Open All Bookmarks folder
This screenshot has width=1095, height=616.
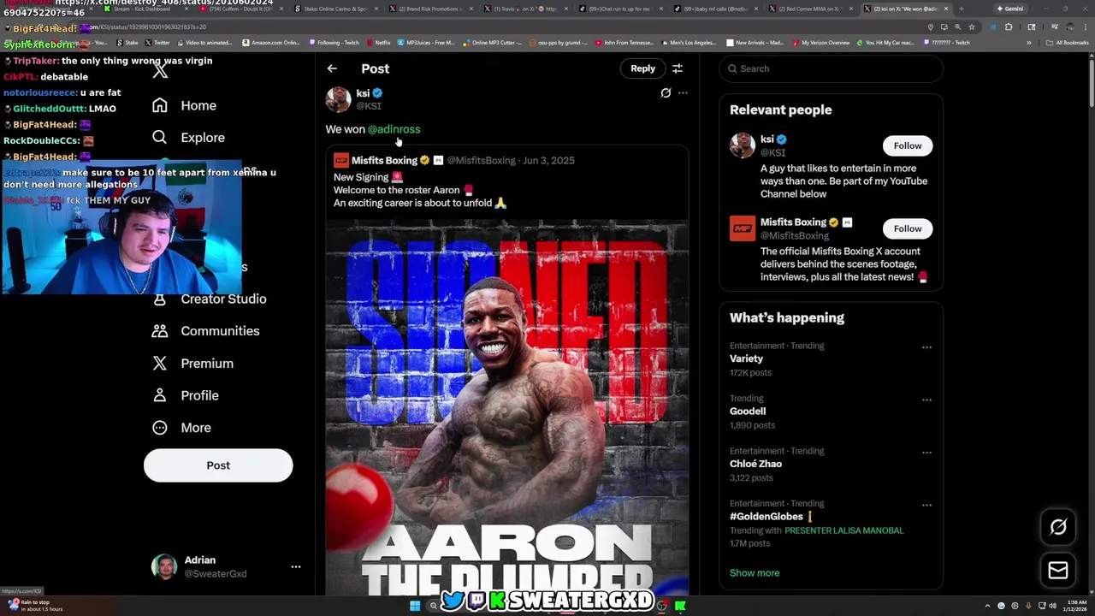tap(1068, 43)
